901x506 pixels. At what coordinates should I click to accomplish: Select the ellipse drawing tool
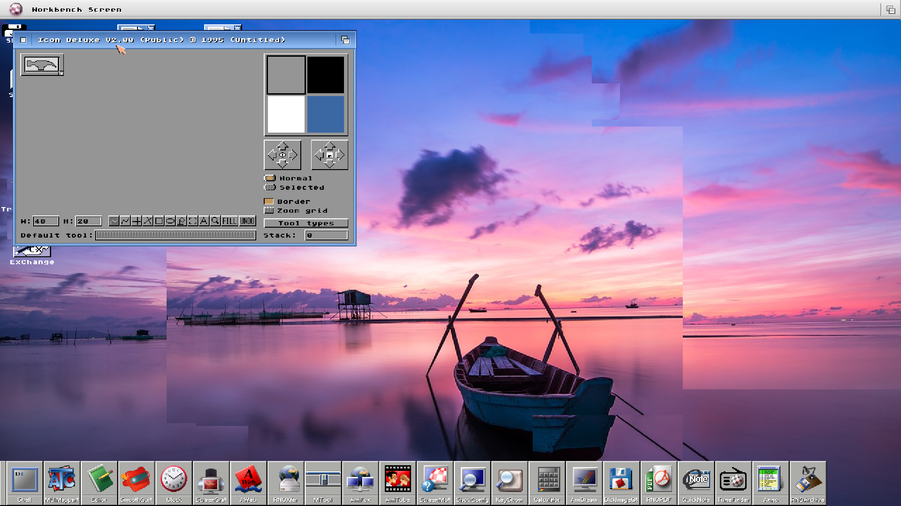(170, 221)
